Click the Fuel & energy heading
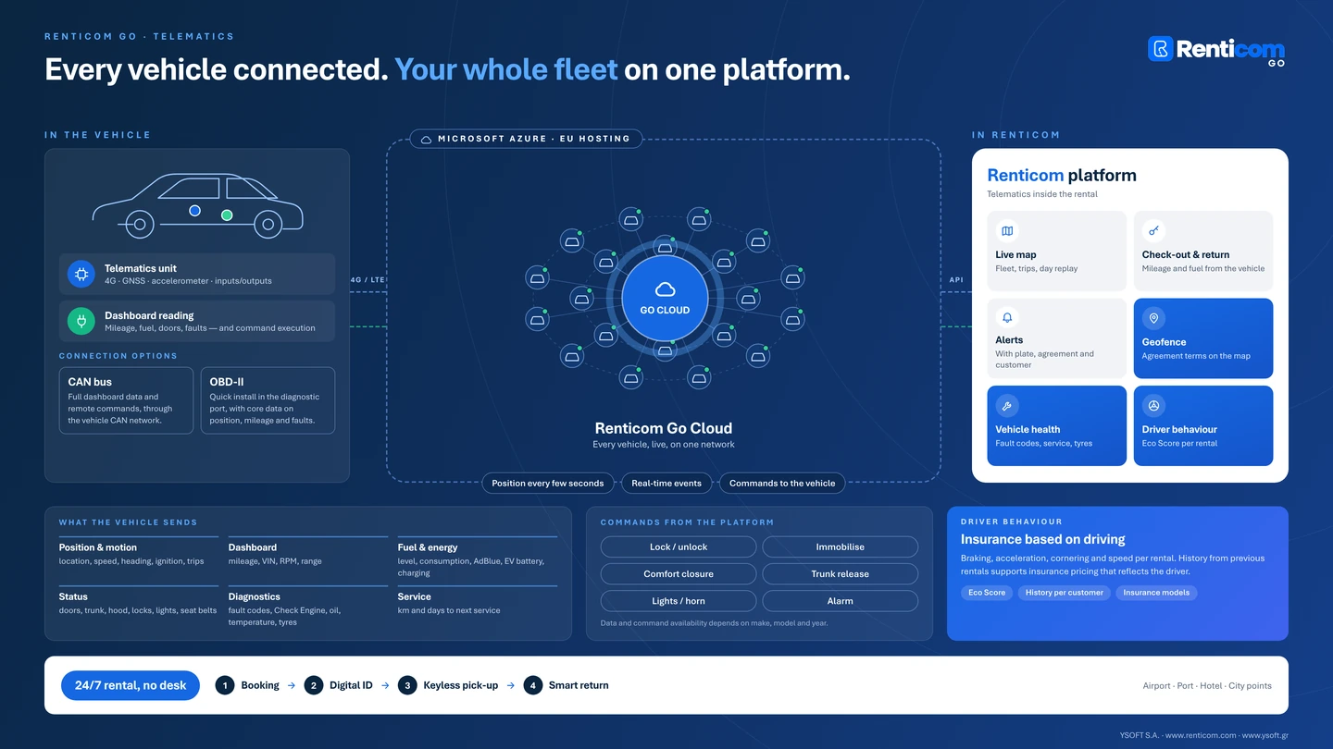Image resolution: width=1333 pixels, height=749 pixels. coord(428,547)
